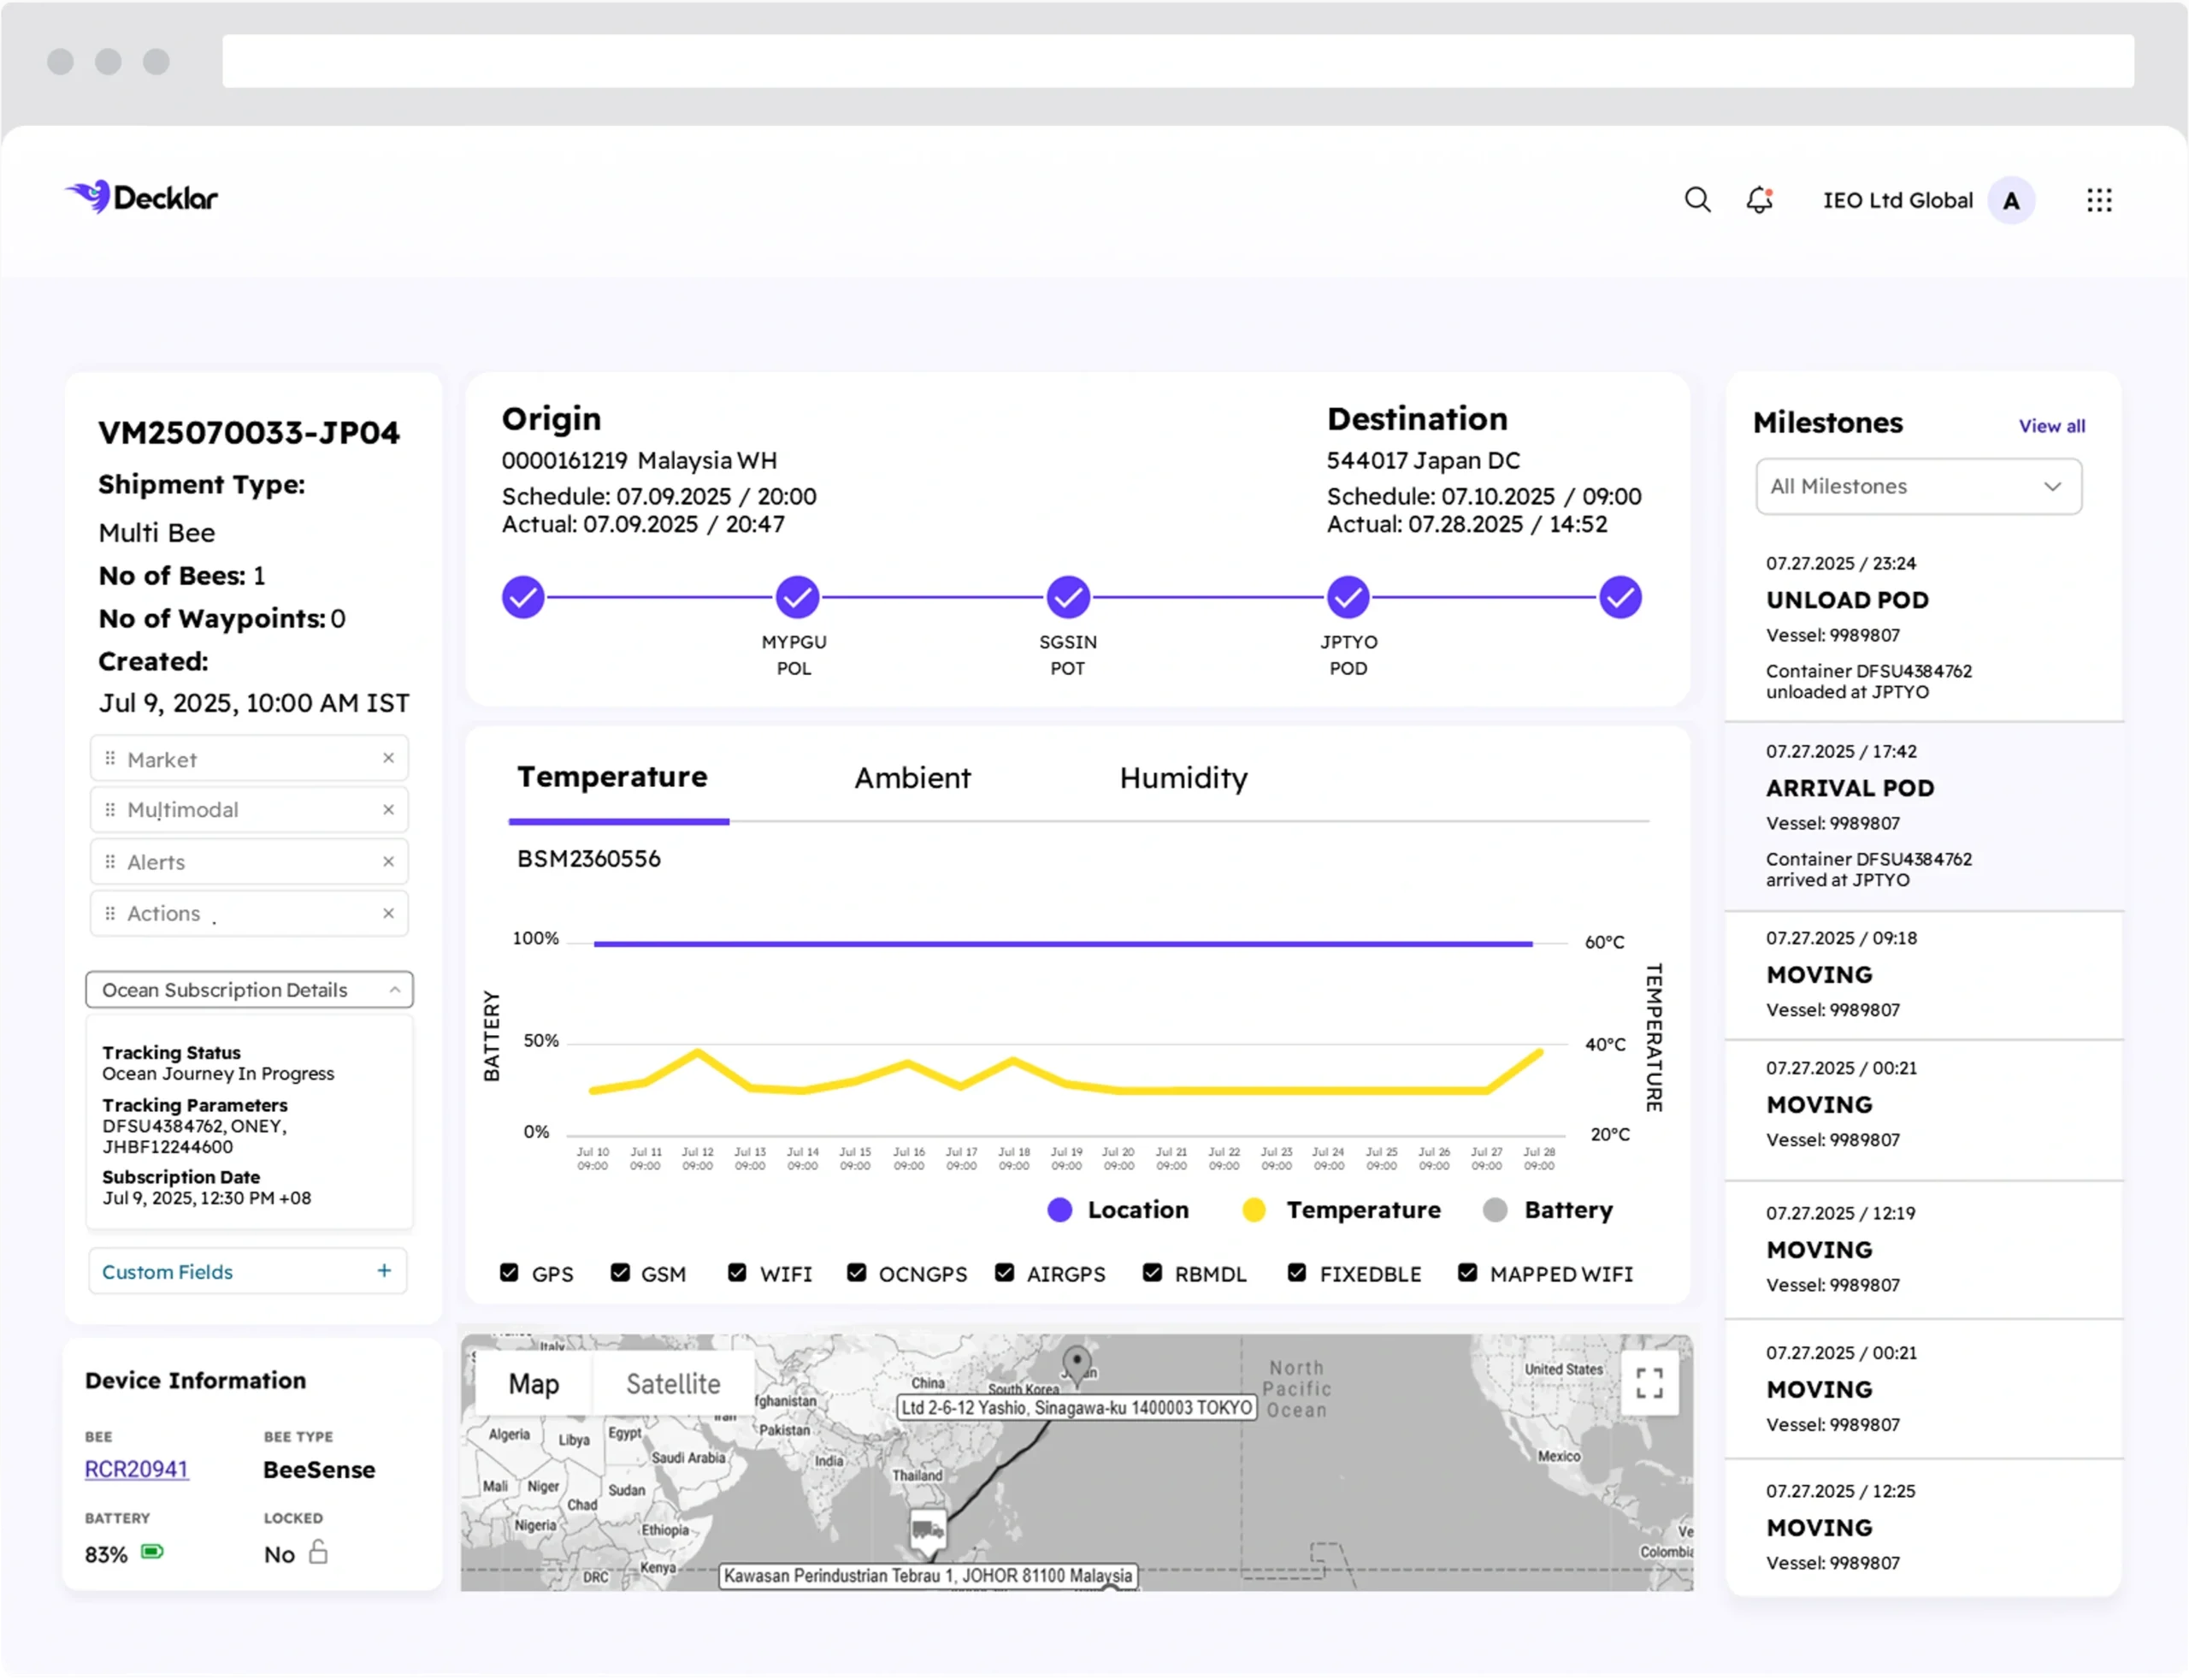The width and height of the screenshot is (2189, 1680).
Task: Click the truck marker on map
Action: pos(927,1530)
